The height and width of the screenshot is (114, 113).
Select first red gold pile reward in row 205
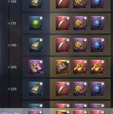coord(80,67)
